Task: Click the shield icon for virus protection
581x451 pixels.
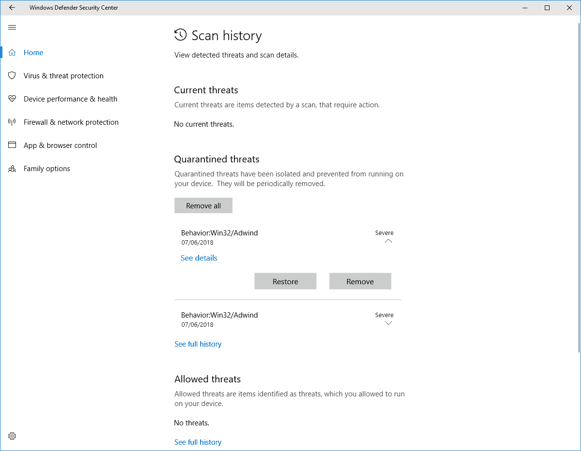Action: tap(12, 76)
